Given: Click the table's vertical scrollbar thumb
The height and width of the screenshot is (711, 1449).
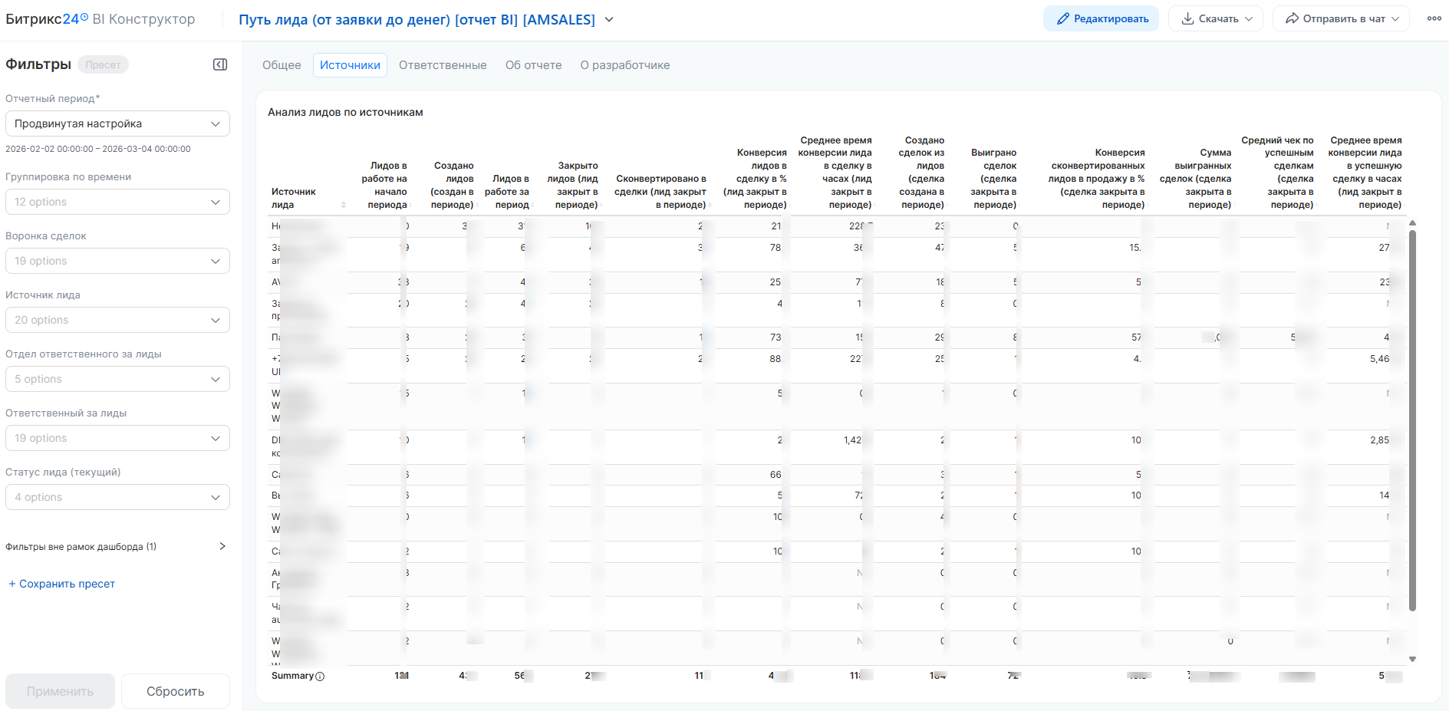Looking at the screenshot, I should pos(1412,420).
